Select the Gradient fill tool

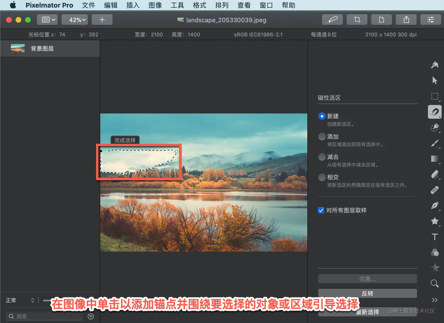point(435,159)
